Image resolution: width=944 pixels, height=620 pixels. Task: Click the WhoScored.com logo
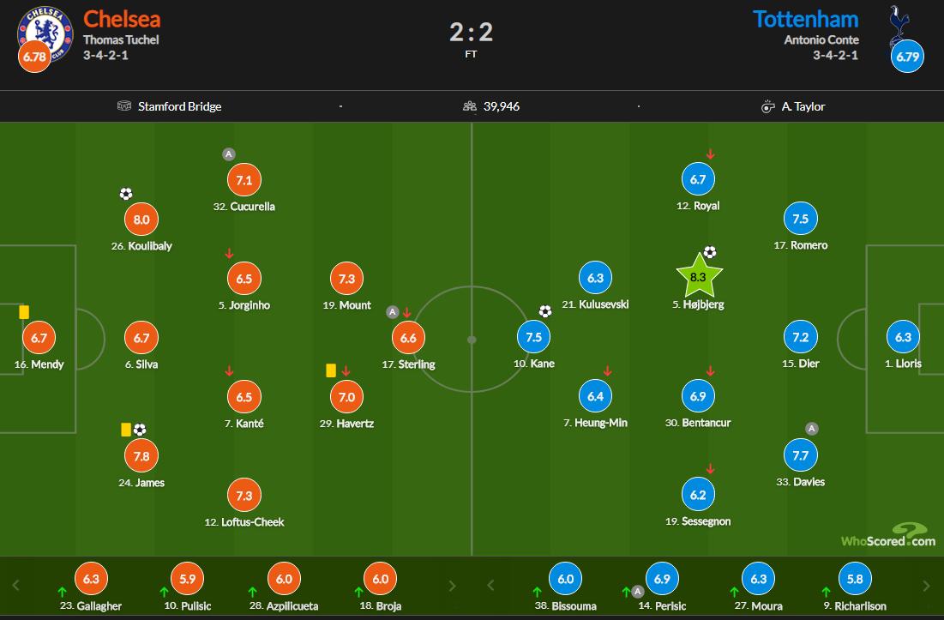[x=888, y=537]
